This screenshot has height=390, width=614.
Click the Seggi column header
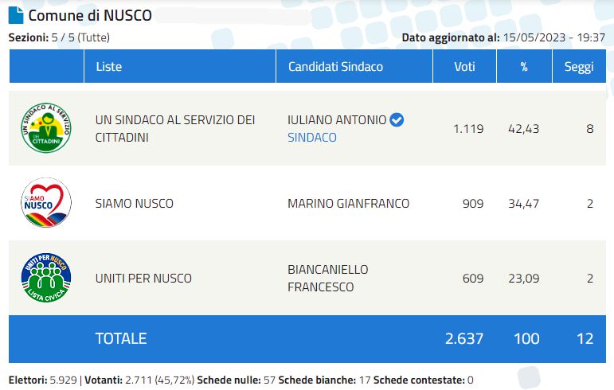coord(579,67)
